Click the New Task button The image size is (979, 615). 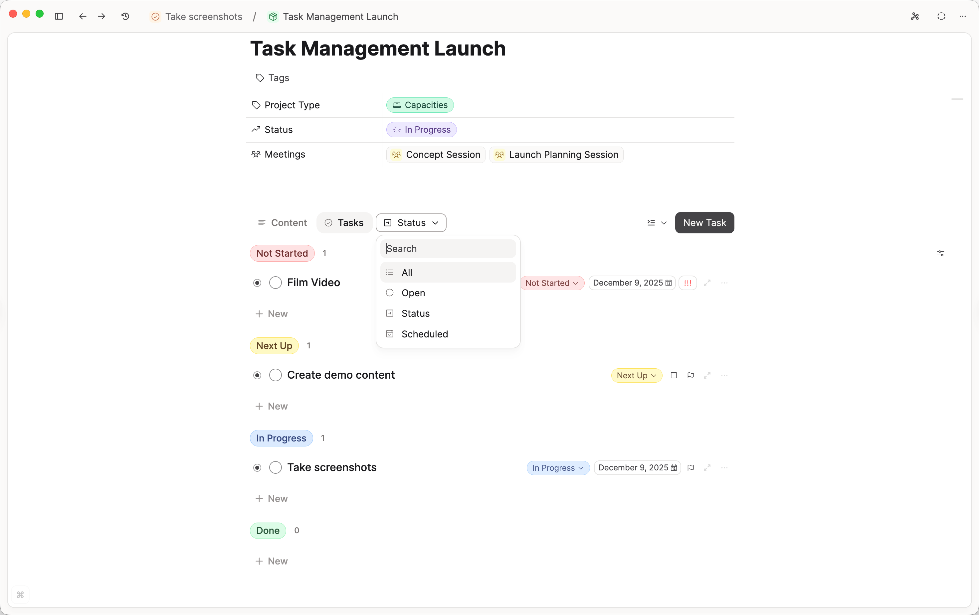[x=704, y=223]
